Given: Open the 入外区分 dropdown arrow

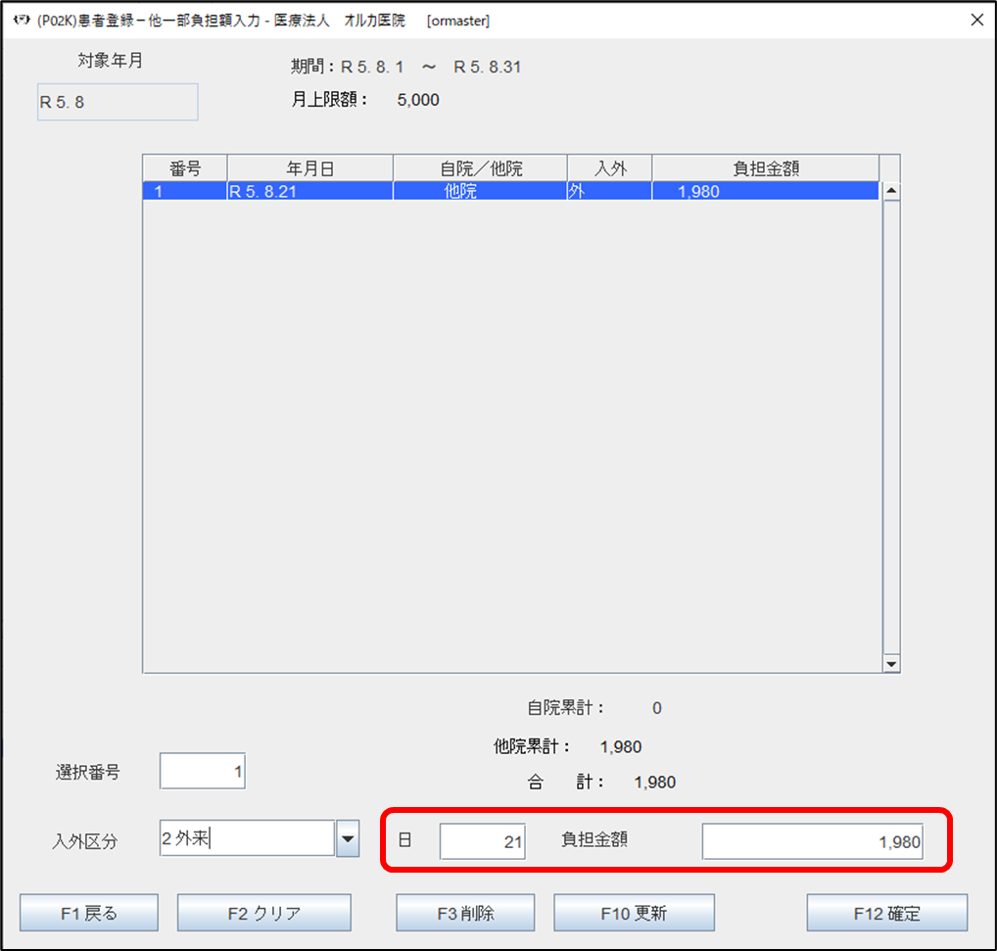Looking at the screenshot, I should click(348, 838).
